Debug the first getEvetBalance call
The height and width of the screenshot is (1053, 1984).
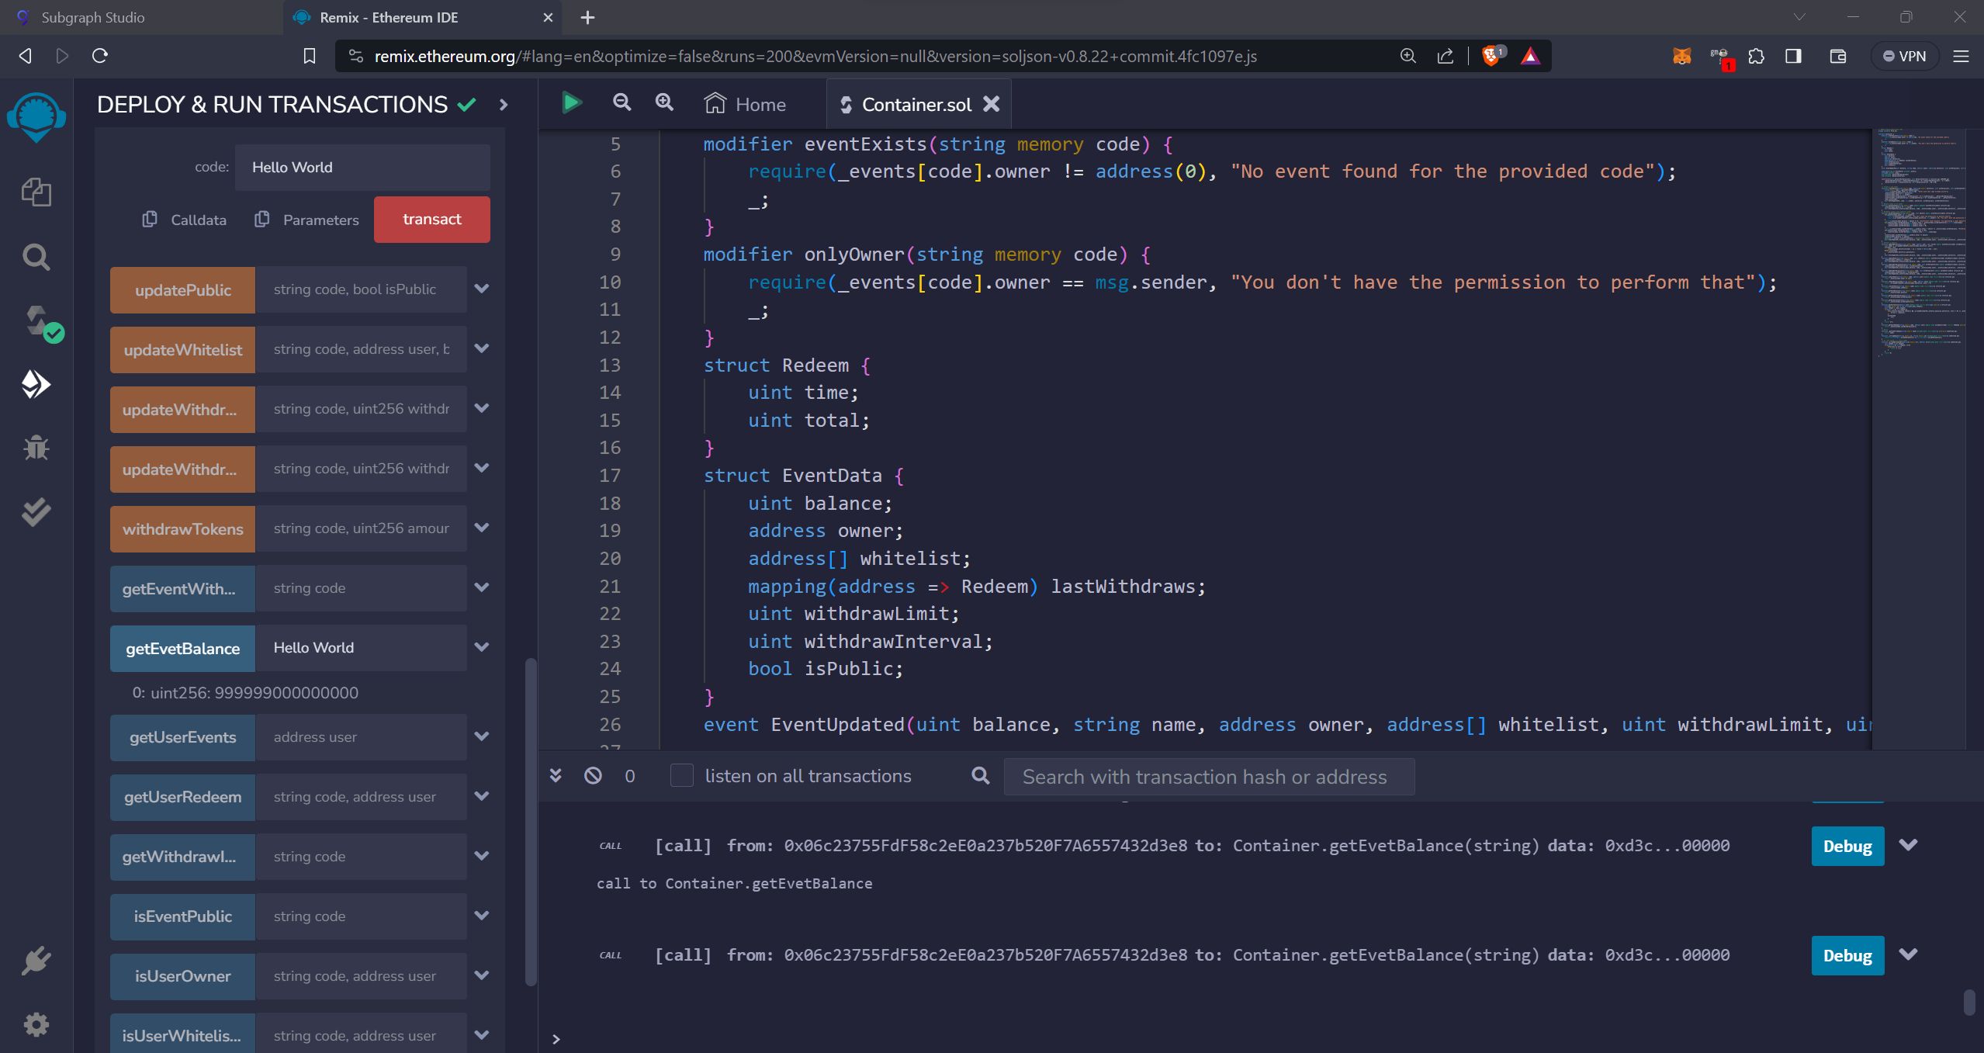pyautogui.click(x=1847, y=846)
